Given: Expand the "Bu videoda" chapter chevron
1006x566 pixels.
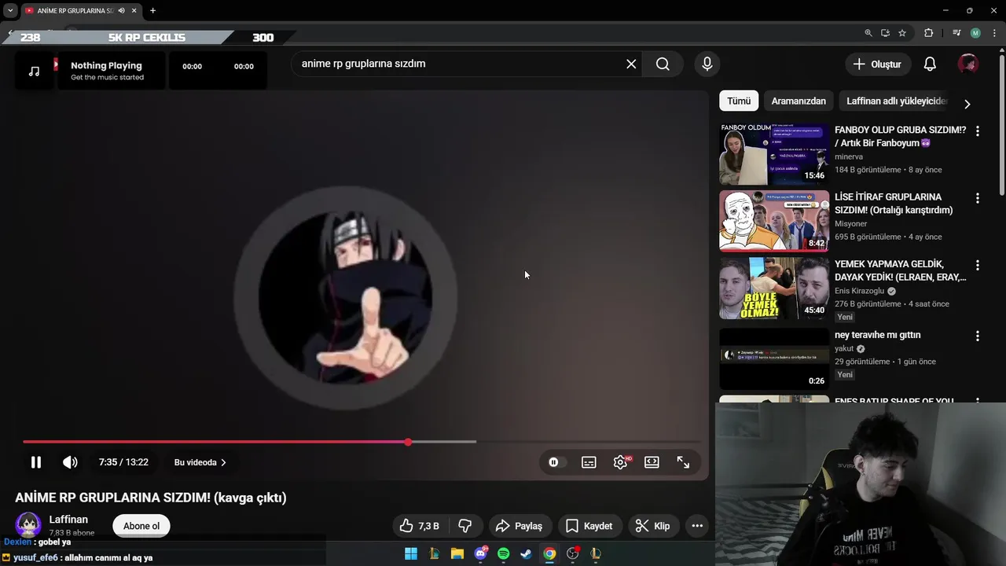Looking at the screenshot, I should coord(224,462).
